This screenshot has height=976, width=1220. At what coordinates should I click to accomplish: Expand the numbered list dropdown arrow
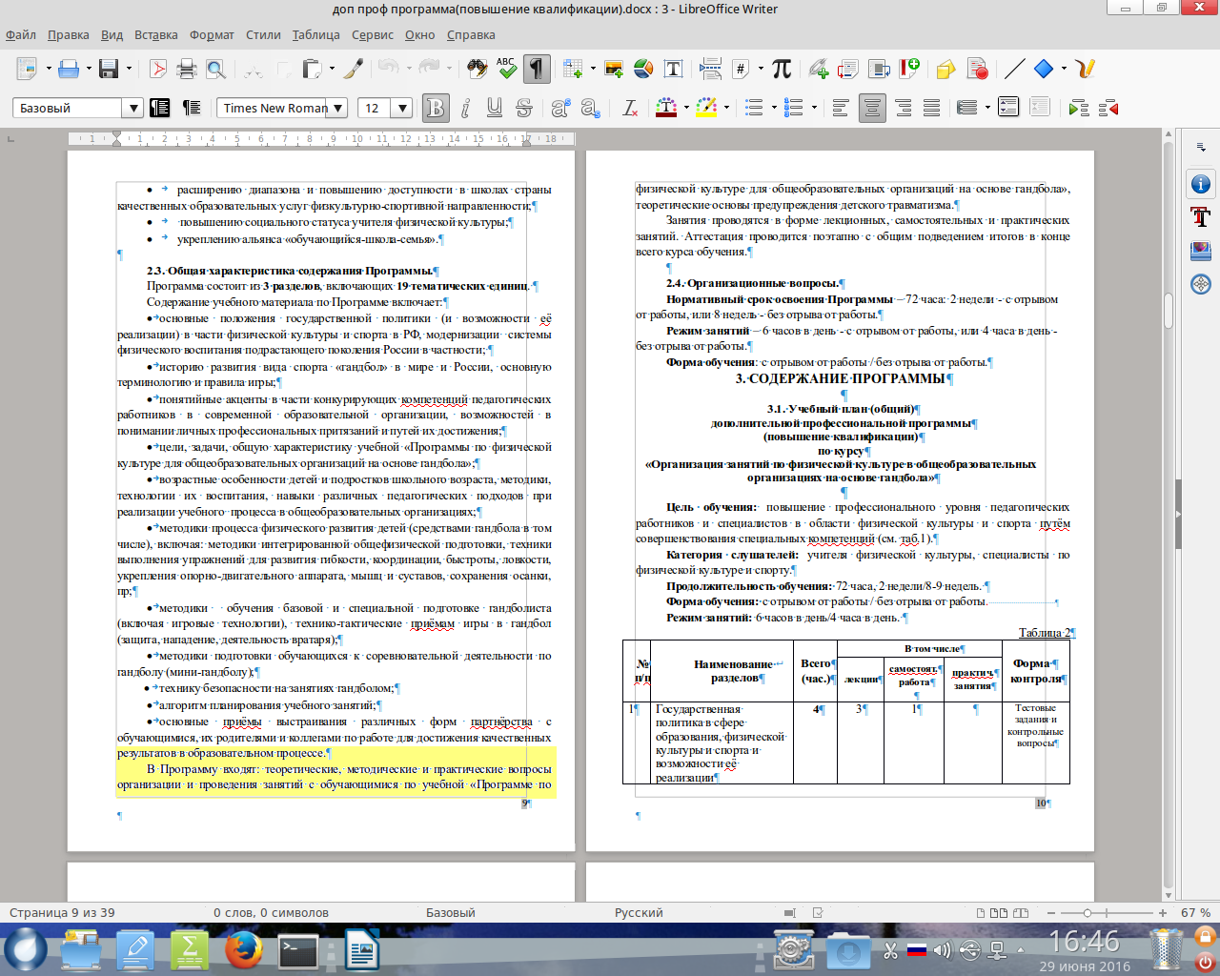click(813, 108)
